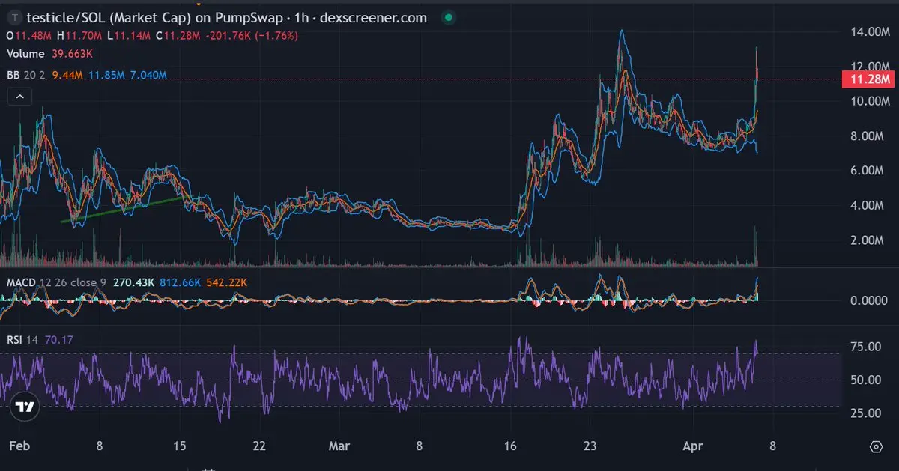Click the Mar date label

(340, 446)
